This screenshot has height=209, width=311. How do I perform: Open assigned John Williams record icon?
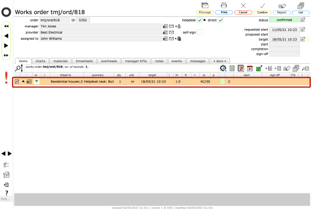click(165, 39)
